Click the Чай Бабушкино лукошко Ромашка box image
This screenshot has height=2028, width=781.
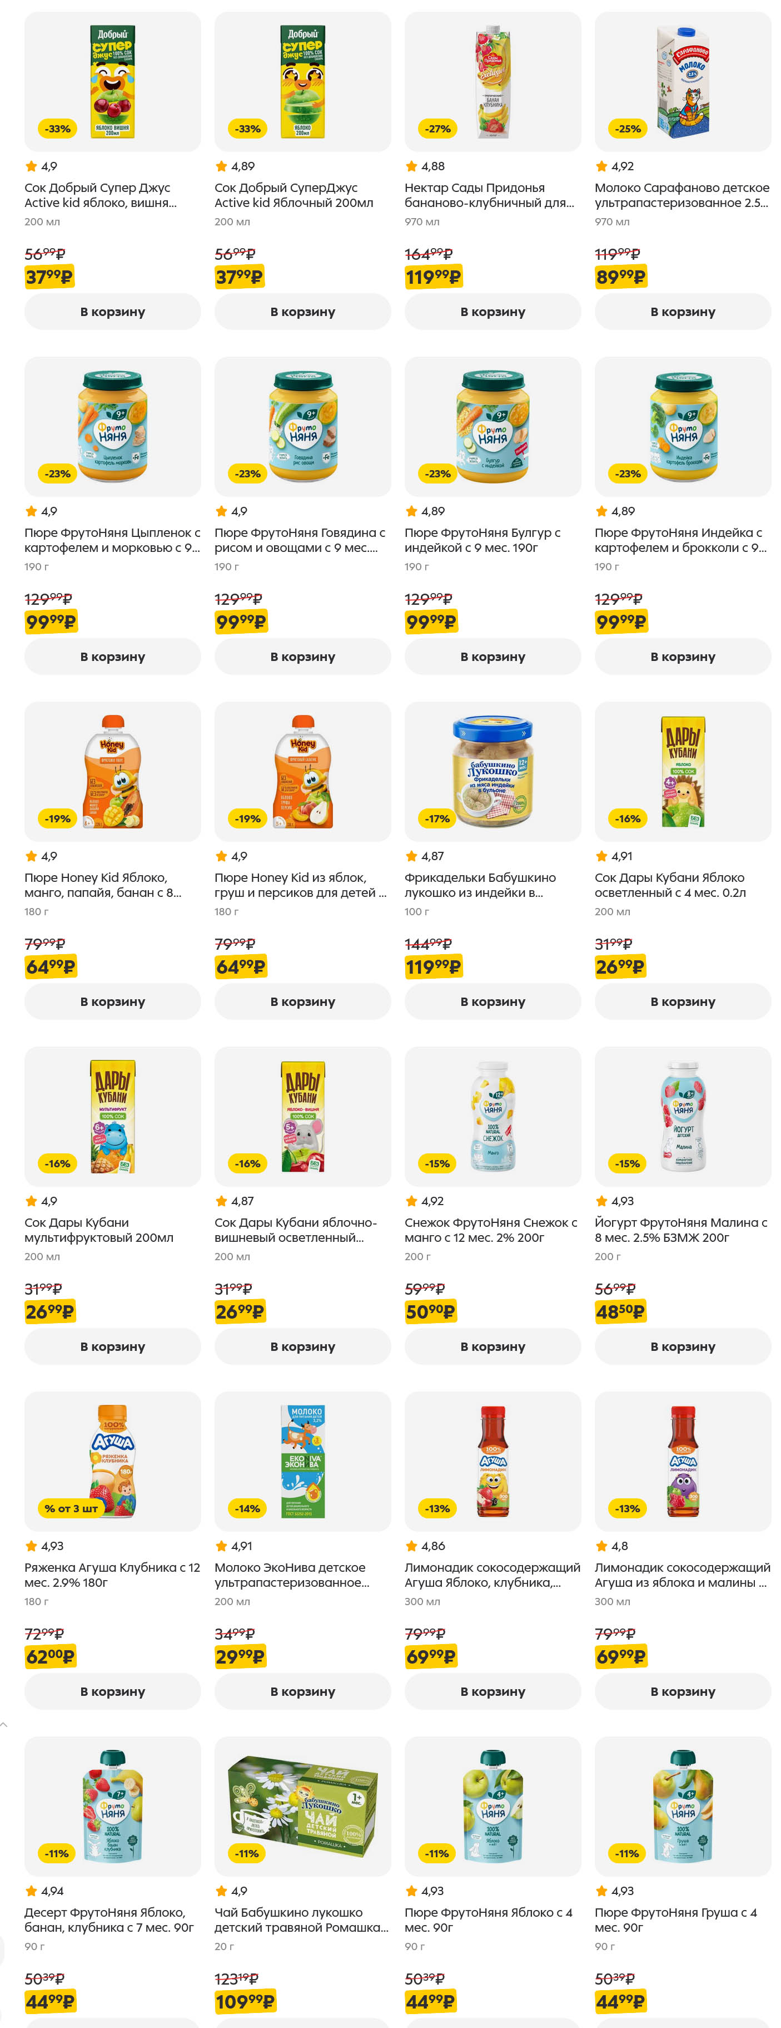303,1805
